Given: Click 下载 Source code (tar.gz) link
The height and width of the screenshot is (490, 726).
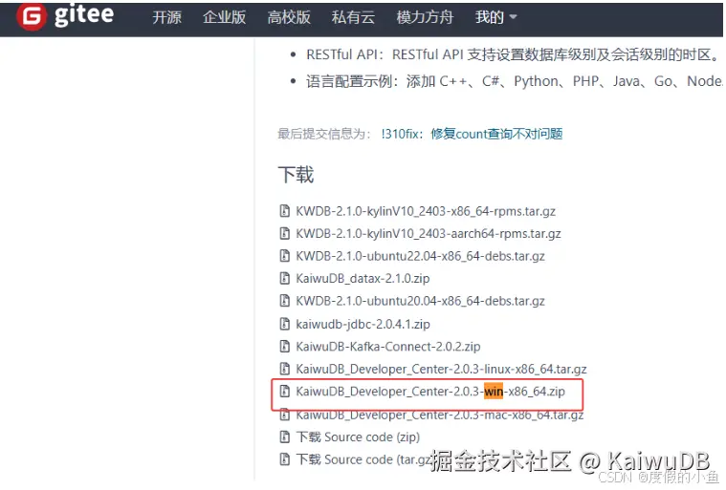Looking at the screenshot, I should 363,459.
